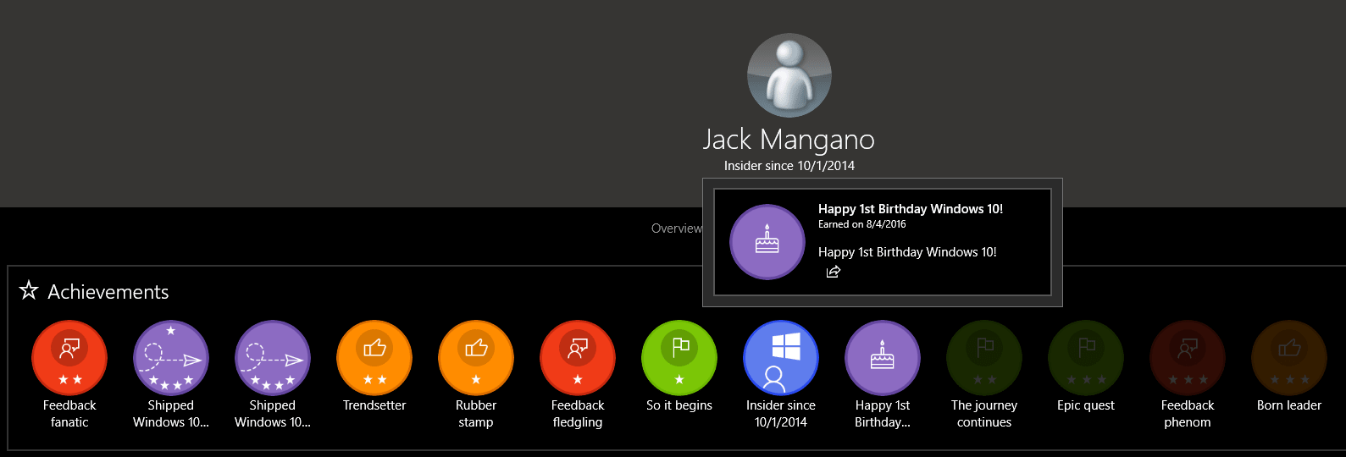This screenshot has width=1346, height=457.
Task: Click the Epic quest label text
Action: coord(1086,405)
